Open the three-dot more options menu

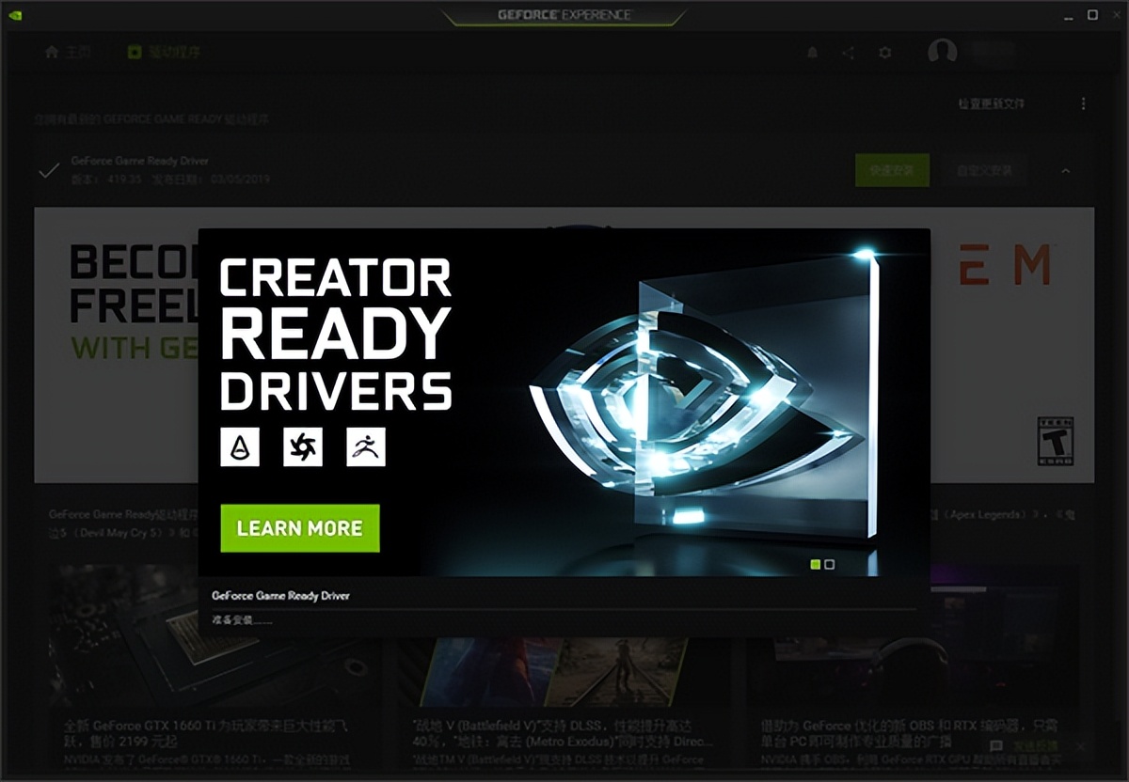click(1083, 103)
